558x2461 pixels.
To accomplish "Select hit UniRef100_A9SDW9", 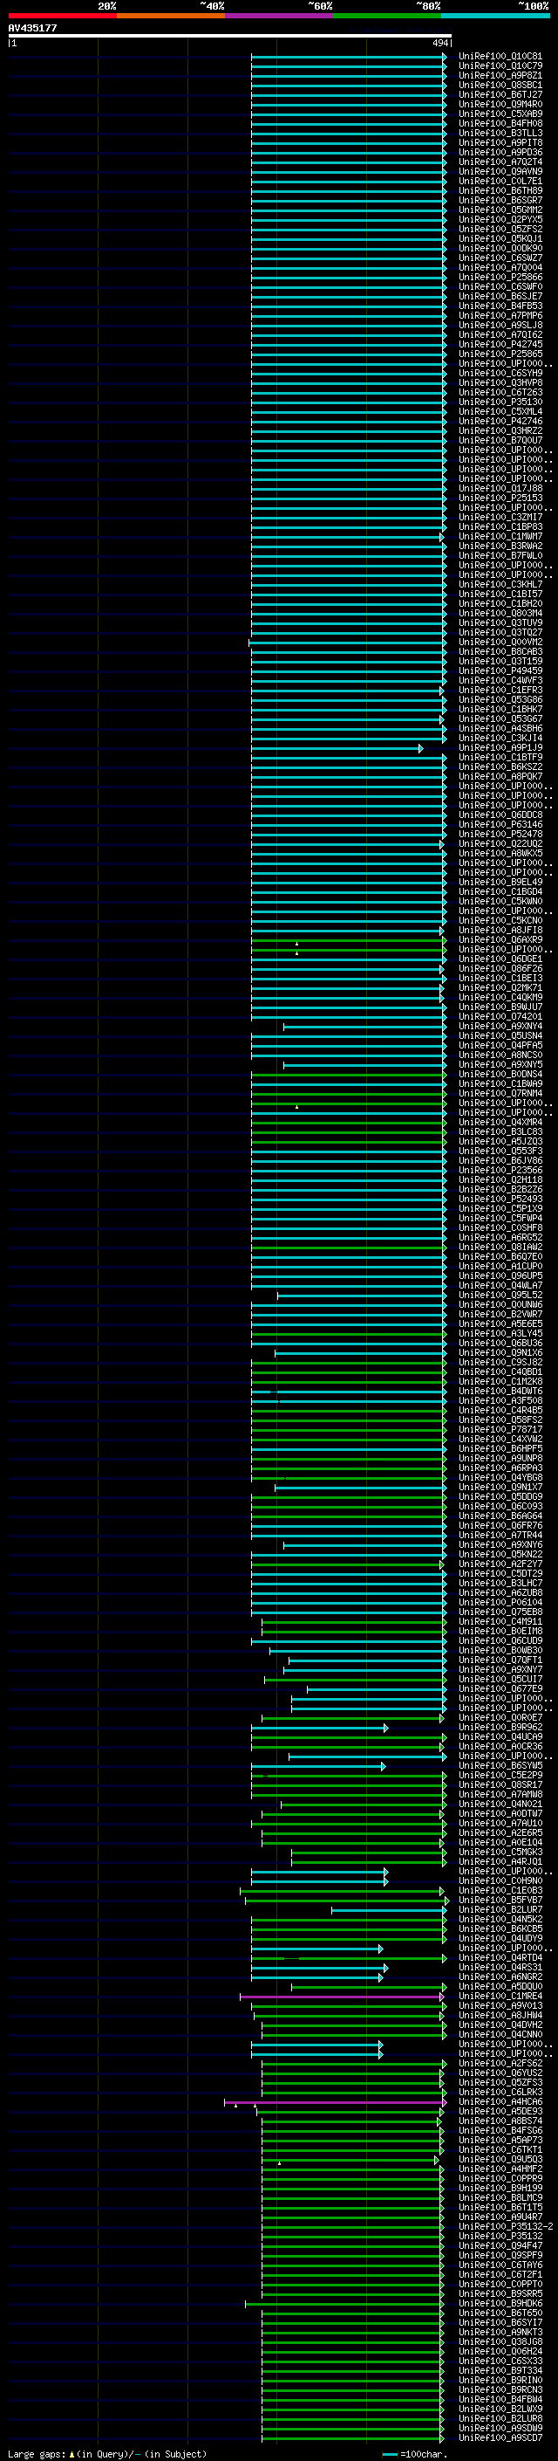I will (x=500, y=2428).
